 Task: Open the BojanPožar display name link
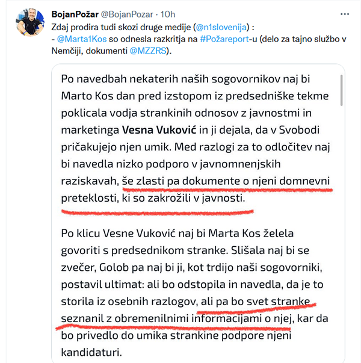(x=78, y=12)
